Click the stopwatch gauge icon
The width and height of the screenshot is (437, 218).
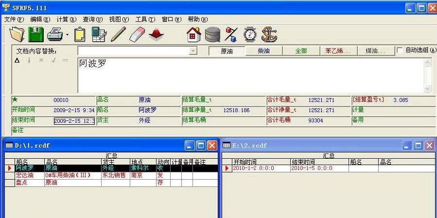(x=250, y=34)
